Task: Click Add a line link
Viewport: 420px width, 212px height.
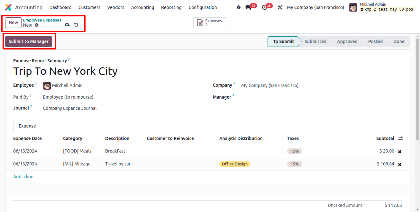Action: click(23, 177)
